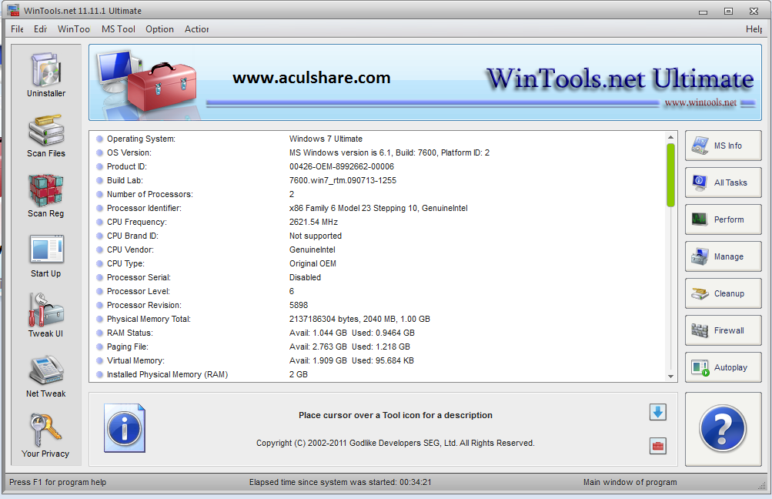Select the Scan Files tool

coord(45,135)
